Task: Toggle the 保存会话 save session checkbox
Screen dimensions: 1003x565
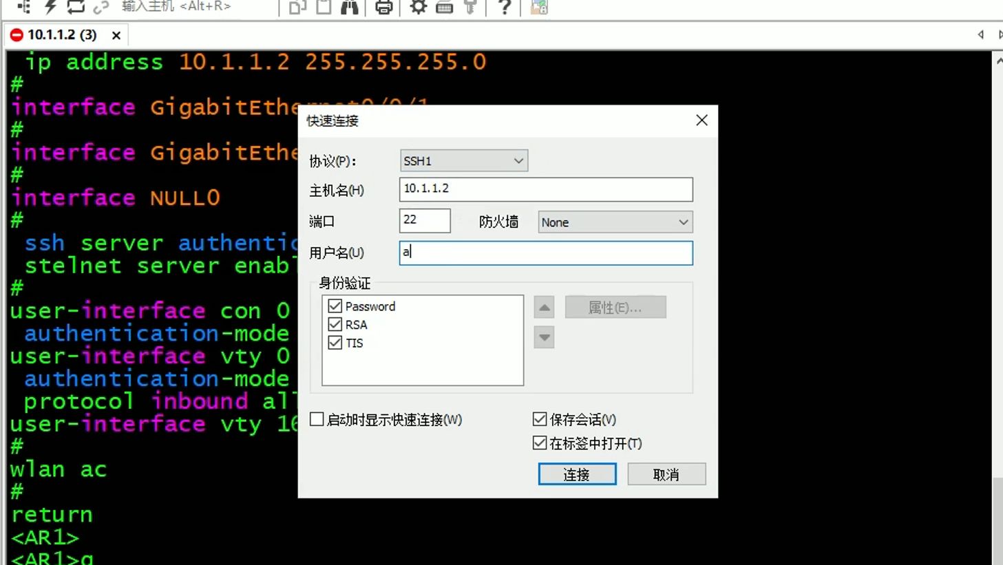Action: click(540, 419)
